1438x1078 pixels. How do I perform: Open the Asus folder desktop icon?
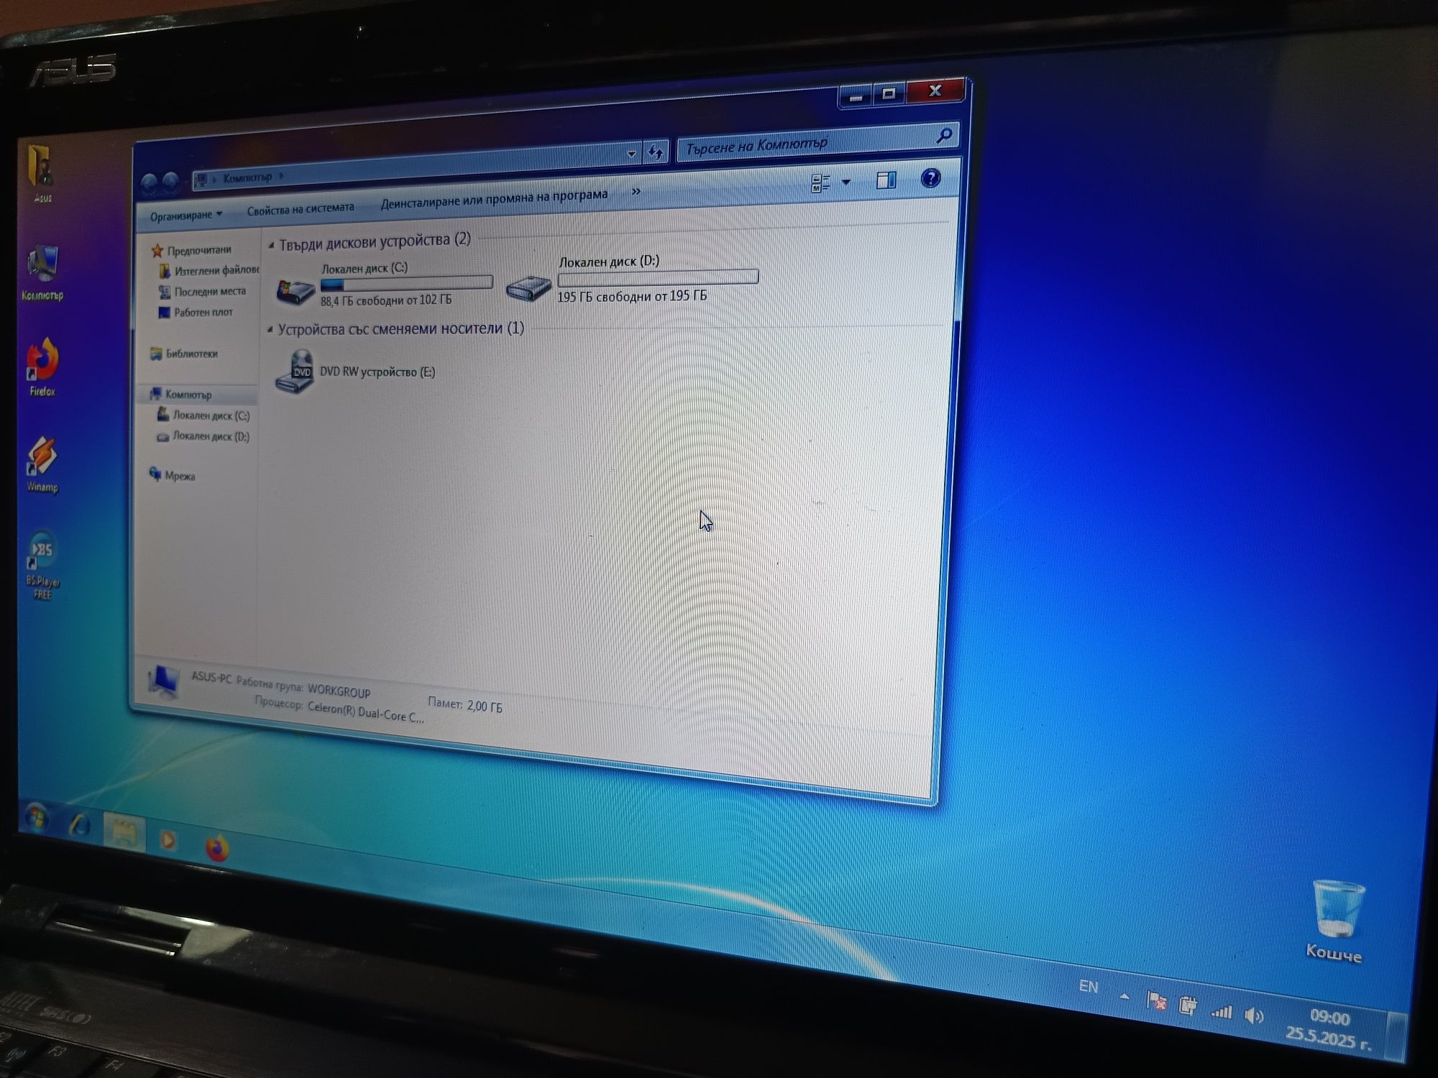point(40,172)
